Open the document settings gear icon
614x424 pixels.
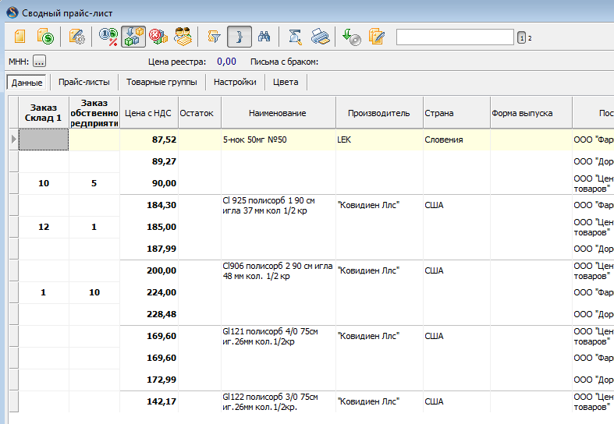tap(76, 37)
